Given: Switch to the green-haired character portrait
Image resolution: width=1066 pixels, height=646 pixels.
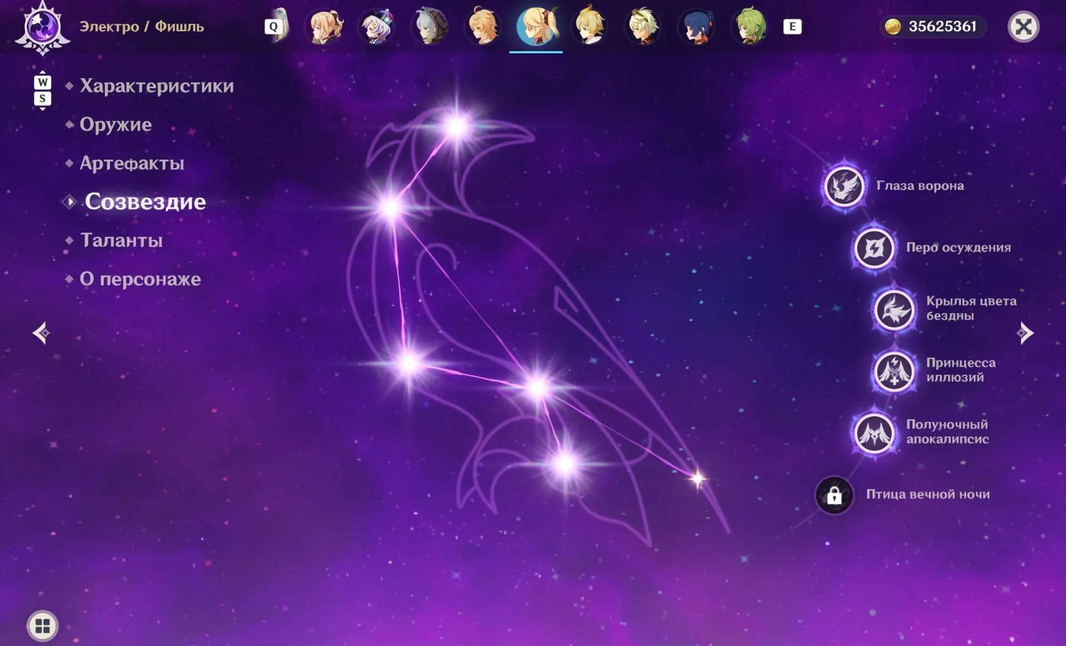Looking at the screenshot, I should 751,26.
